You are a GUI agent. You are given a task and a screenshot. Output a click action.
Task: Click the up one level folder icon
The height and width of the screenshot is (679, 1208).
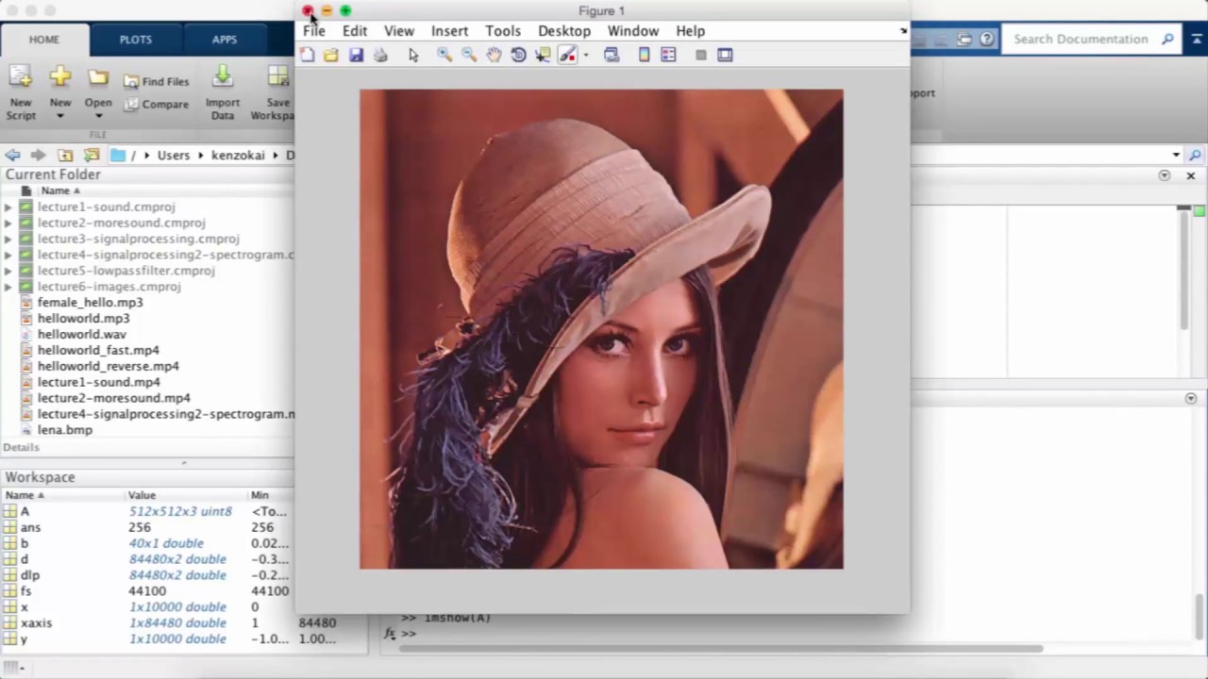65,156
